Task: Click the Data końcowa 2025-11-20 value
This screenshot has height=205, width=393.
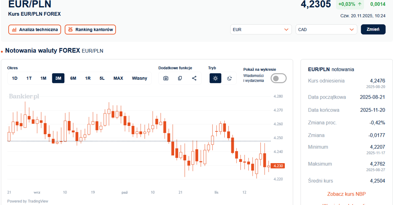Action: pyautogui.click(x=372, y=110)
